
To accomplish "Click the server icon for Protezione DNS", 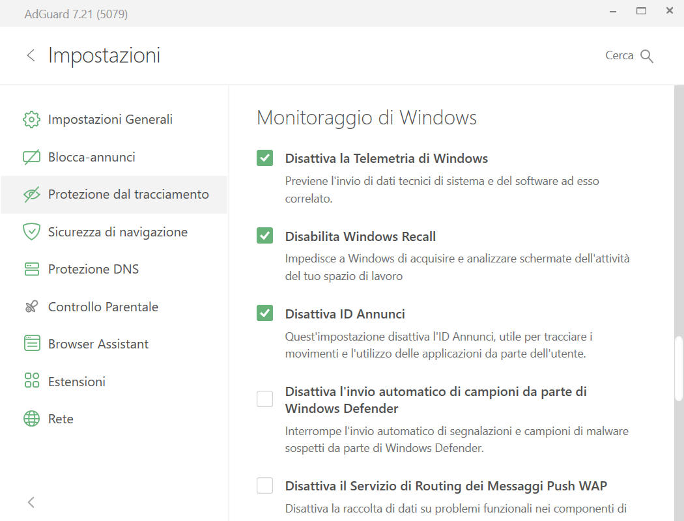I will click(31, 269).
